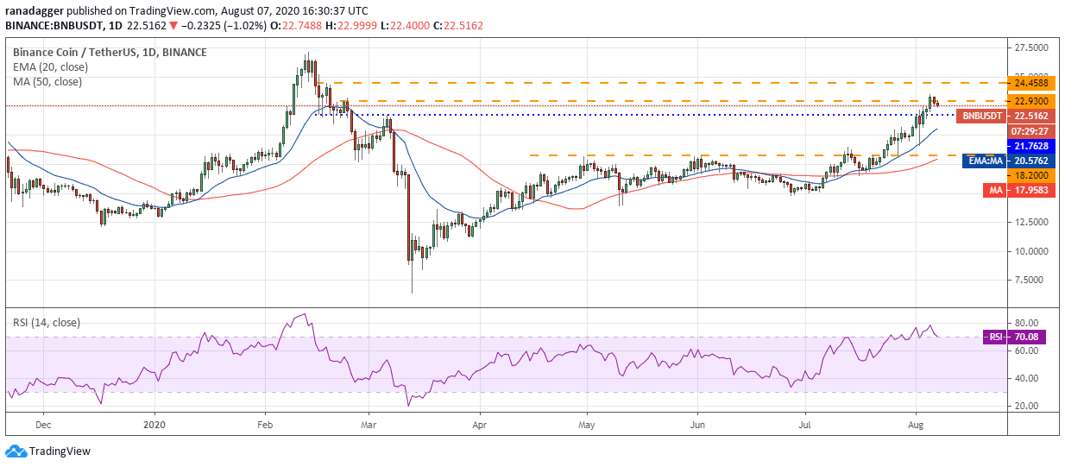The width and height of the screenshot is (1065, 467).
Task: Click the 22.5162 current price label
Action: 1031,116
